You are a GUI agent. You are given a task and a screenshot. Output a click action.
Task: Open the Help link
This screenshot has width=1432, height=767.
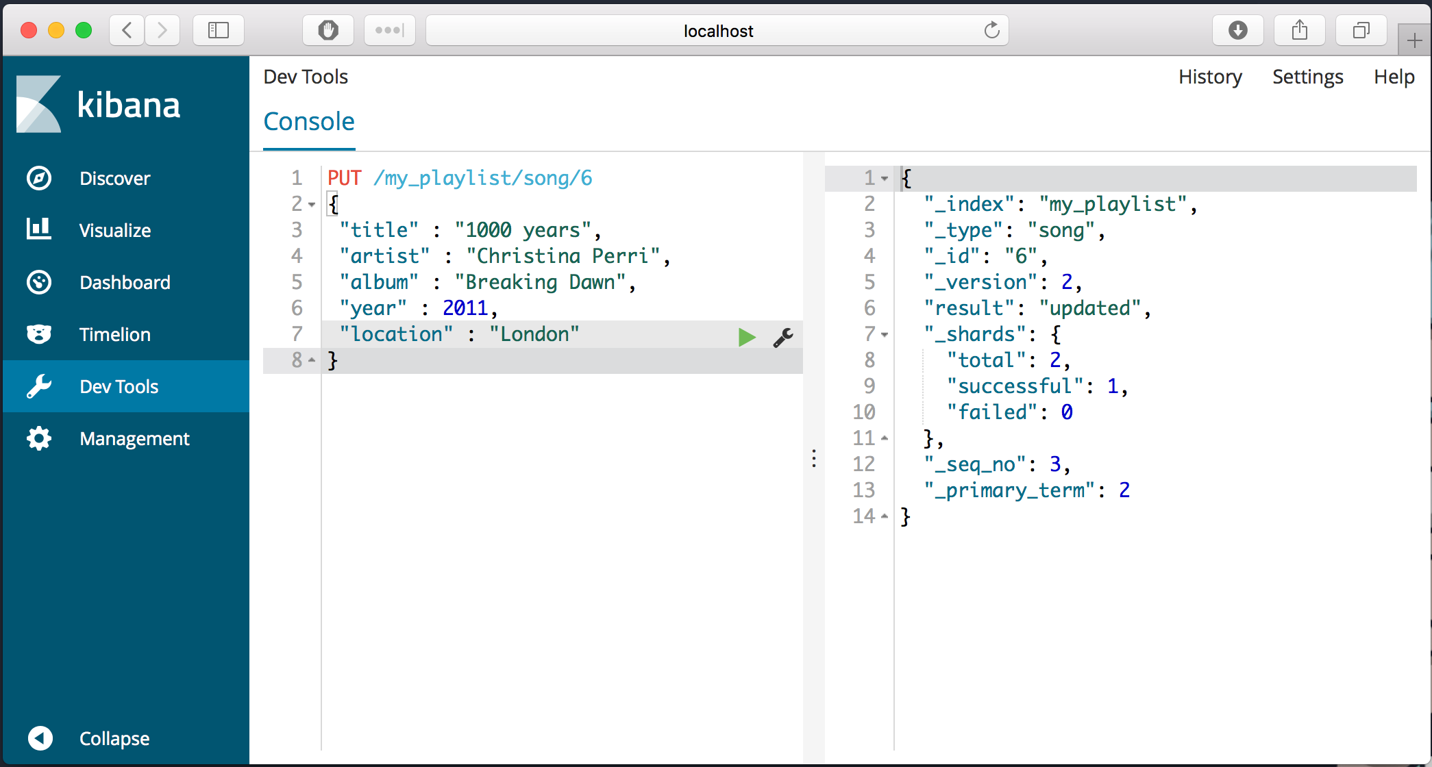[x=1394, y=77]
